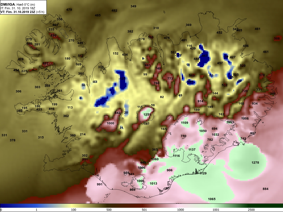This screenshot has width=283, height=212.
Task: Click the map value '1065'
Action: click(x=212, y=199)
